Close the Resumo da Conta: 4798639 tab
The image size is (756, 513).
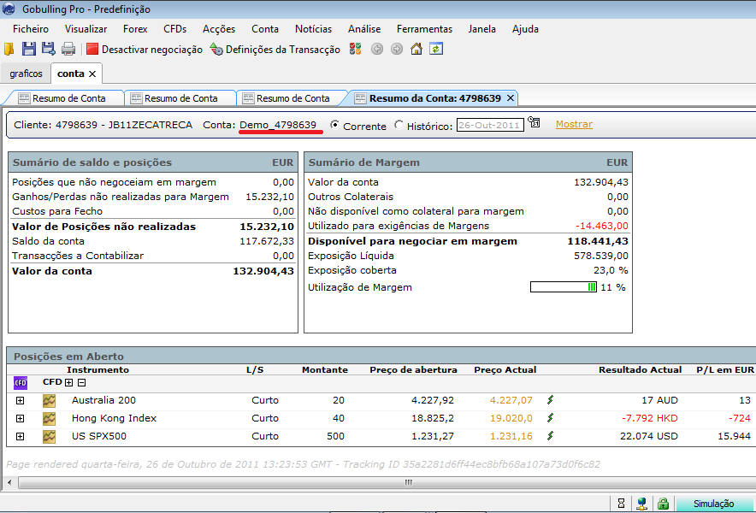click(511, 98)
